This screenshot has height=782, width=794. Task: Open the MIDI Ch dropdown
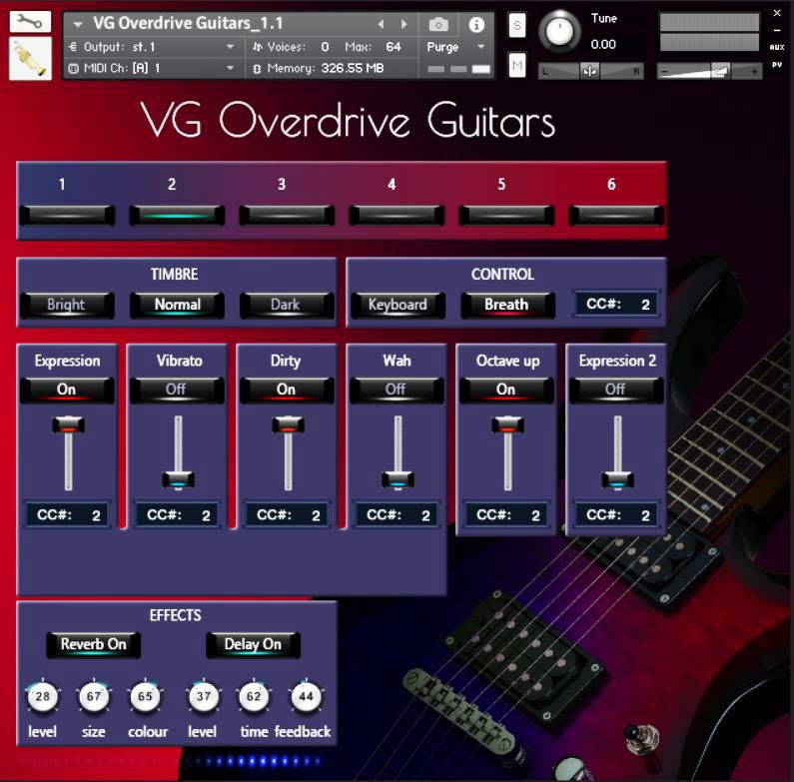tap(154, 68)
